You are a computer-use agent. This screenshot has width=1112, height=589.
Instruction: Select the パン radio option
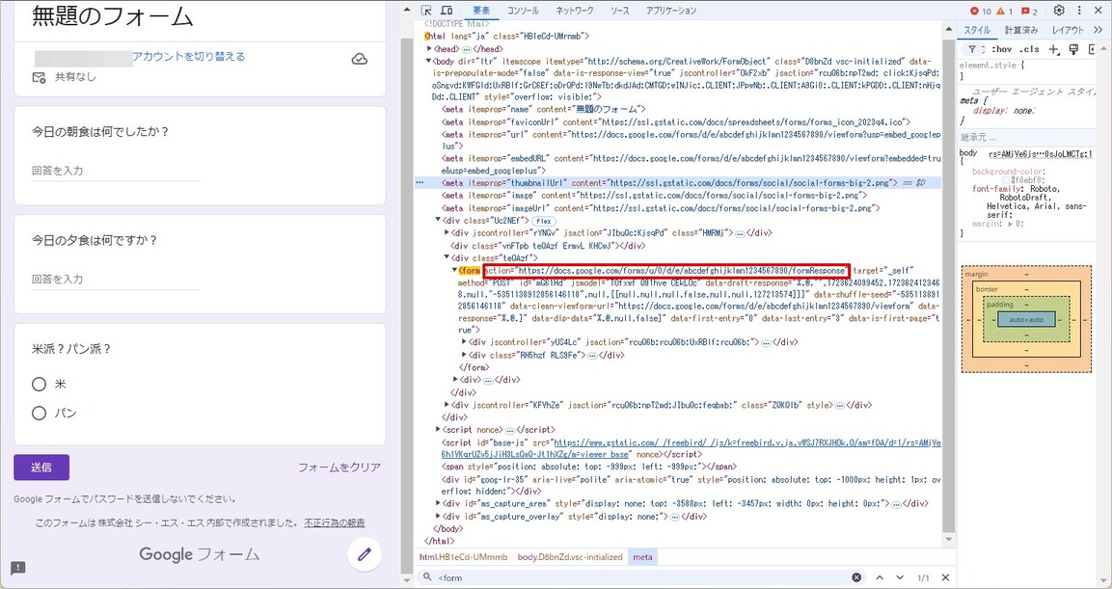pos(39,414)
